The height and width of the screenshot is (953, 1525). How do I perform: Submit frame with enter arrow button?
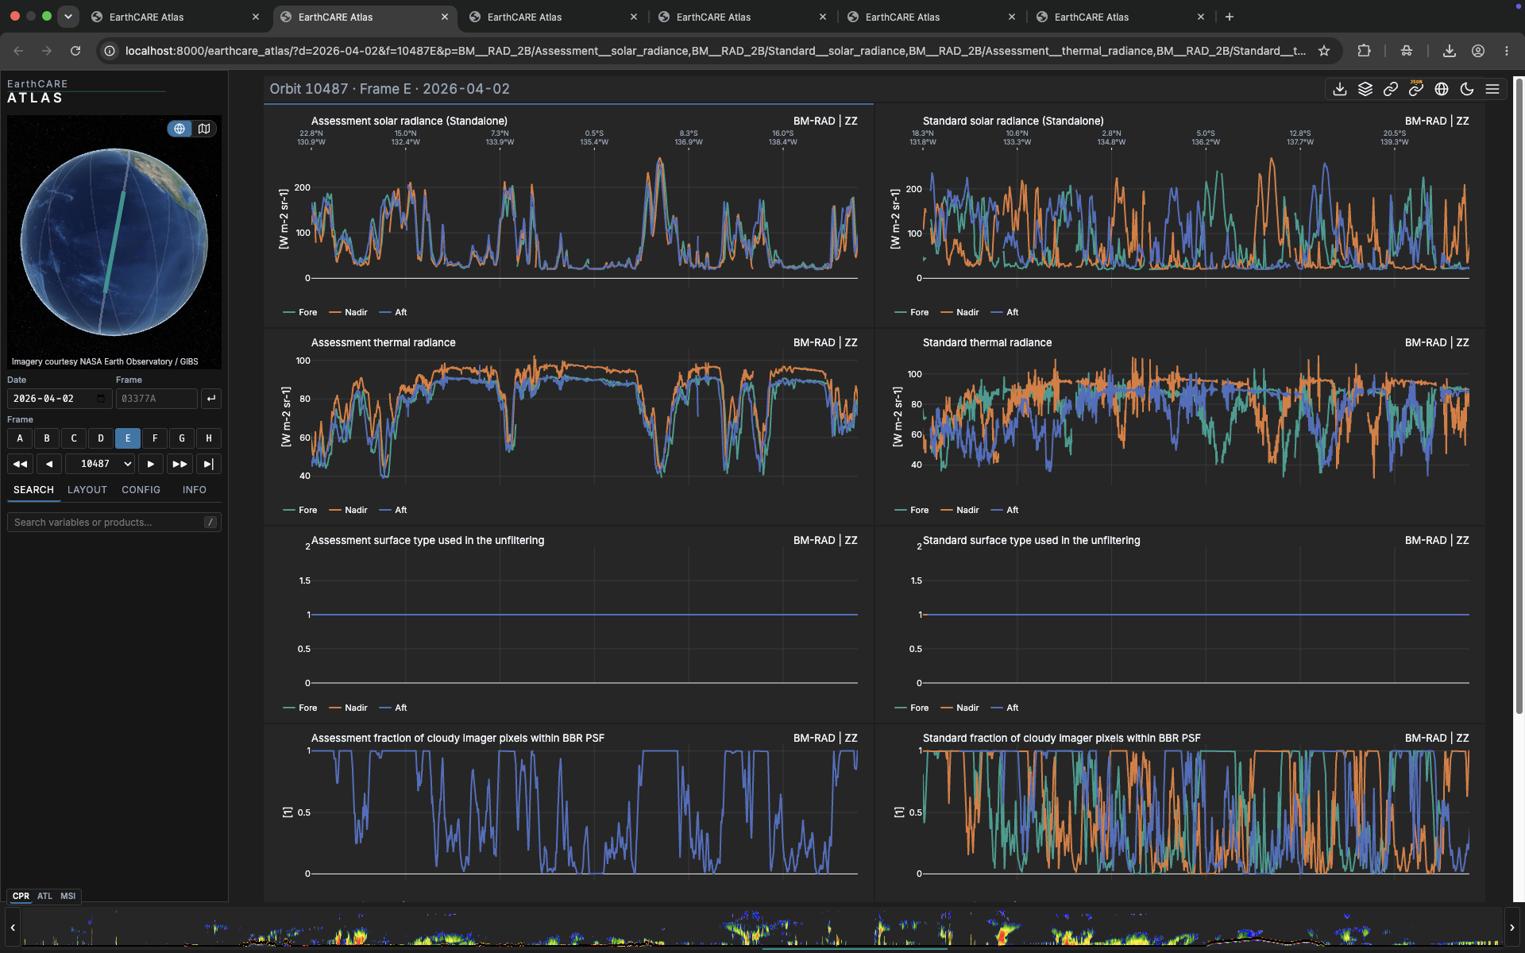(210, 399)
